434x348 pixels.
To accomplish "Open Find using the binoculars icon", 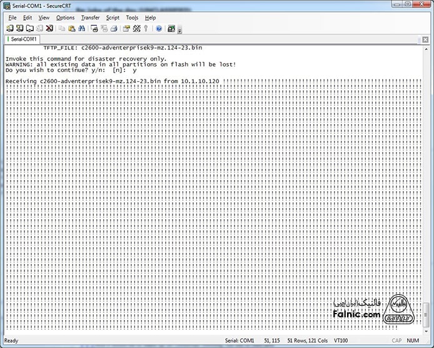I will pos(83,29).
